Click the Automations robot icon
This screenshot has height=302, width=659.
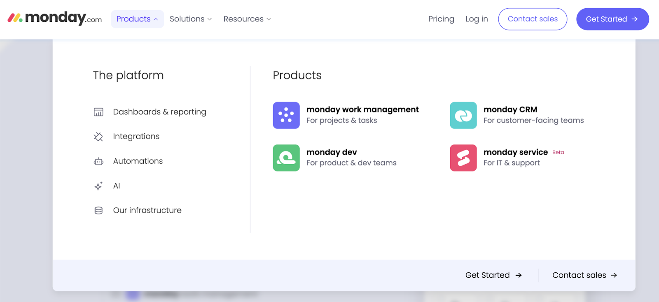(x=98, y=161)
